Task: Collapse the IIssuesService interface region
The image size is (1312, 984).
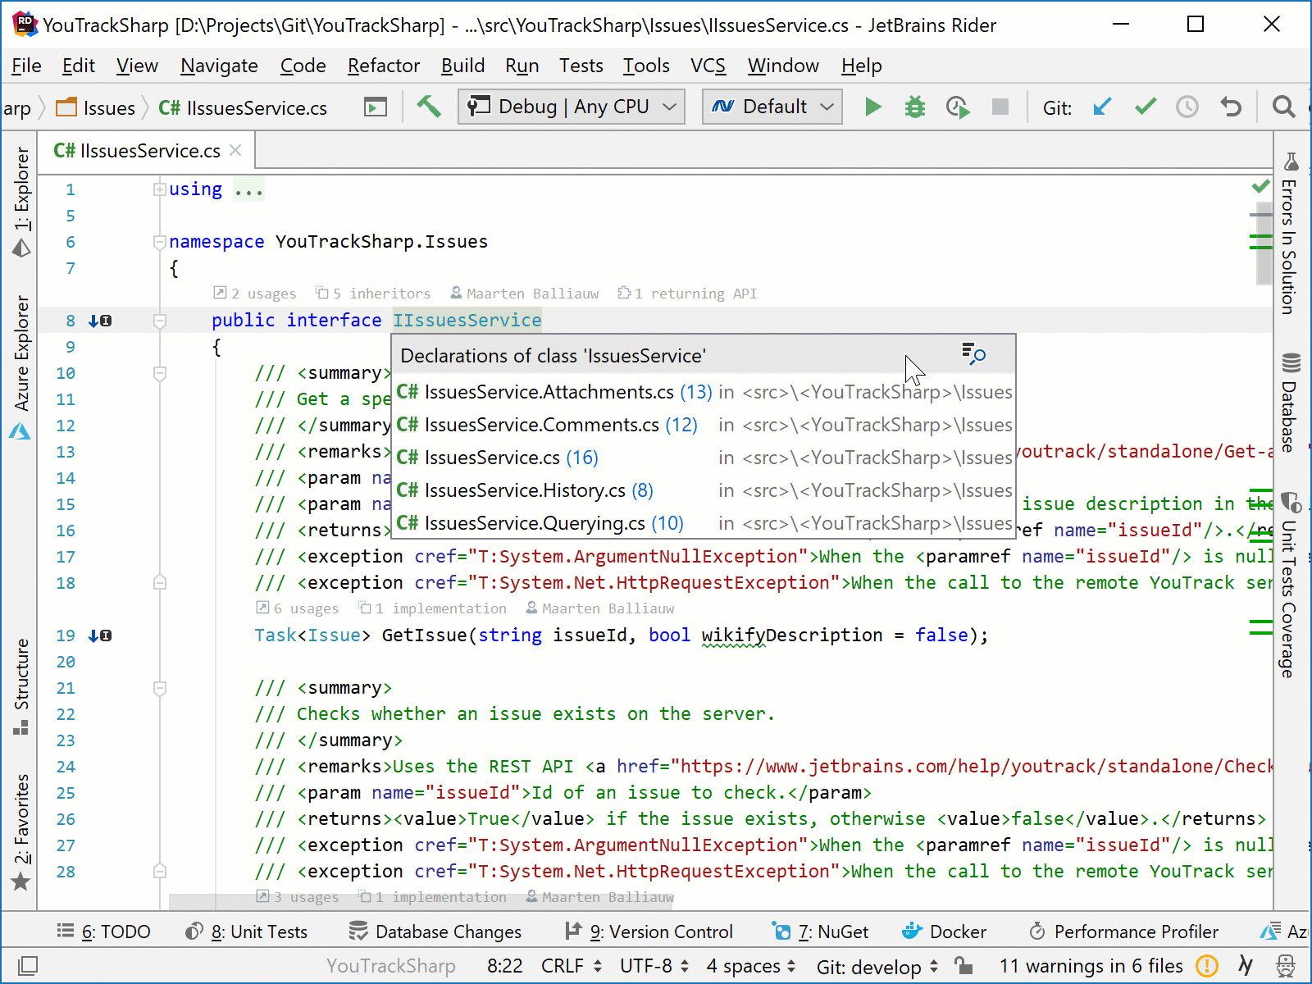Action: click(159, 320)
